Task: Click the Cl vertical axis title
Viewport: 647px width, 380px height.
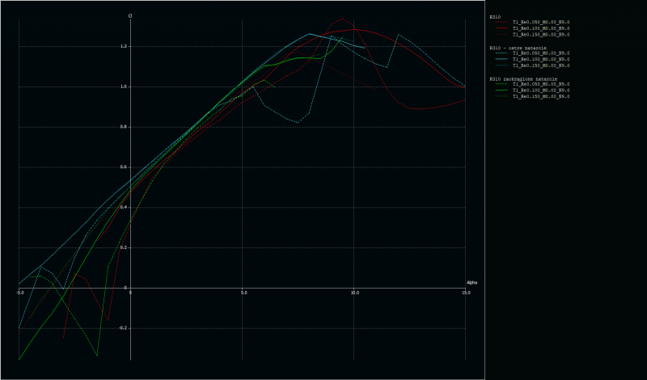Action: click(x=129, y=15)
